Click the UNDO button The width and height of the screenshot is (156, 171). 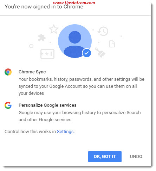[x=136, y=156]
